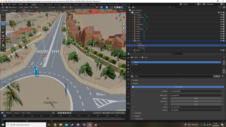
Task: Switch to the Shading workspace tab
Action: 76,5
